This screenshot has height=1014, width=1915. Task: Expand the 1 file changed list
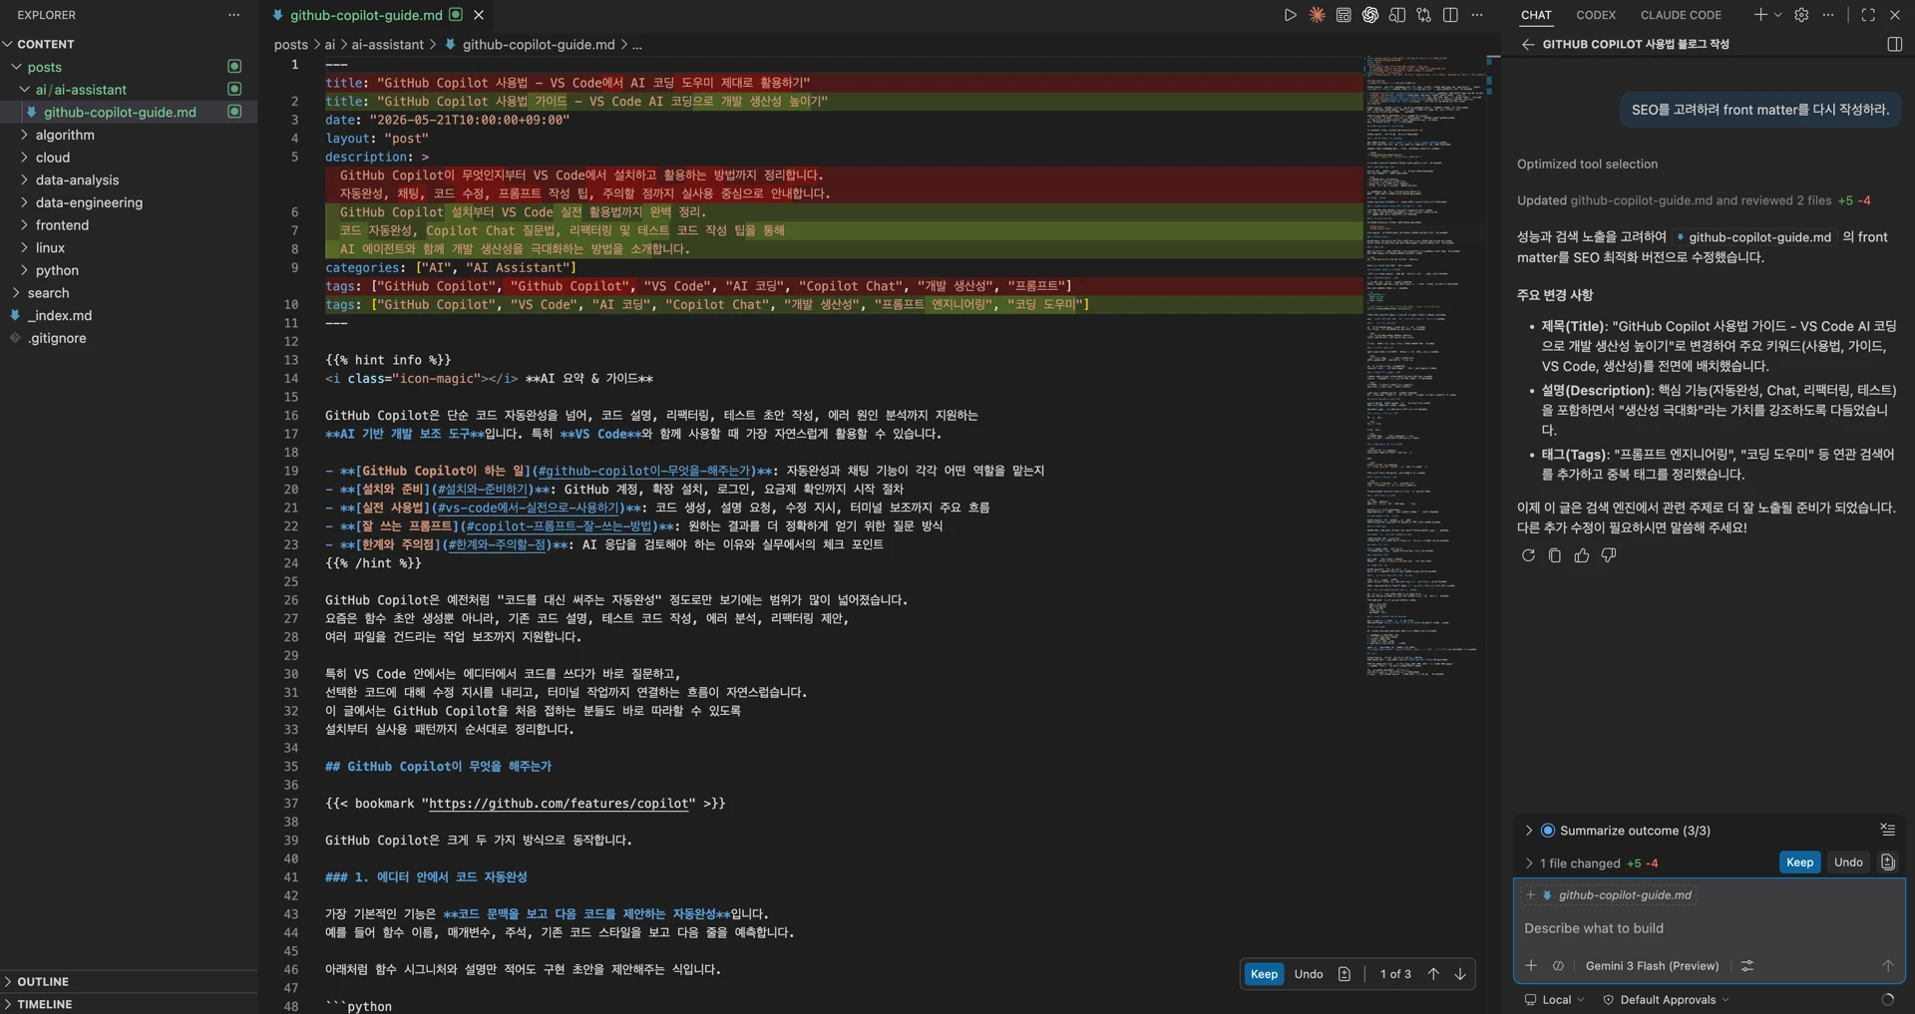pos(1528,863)
